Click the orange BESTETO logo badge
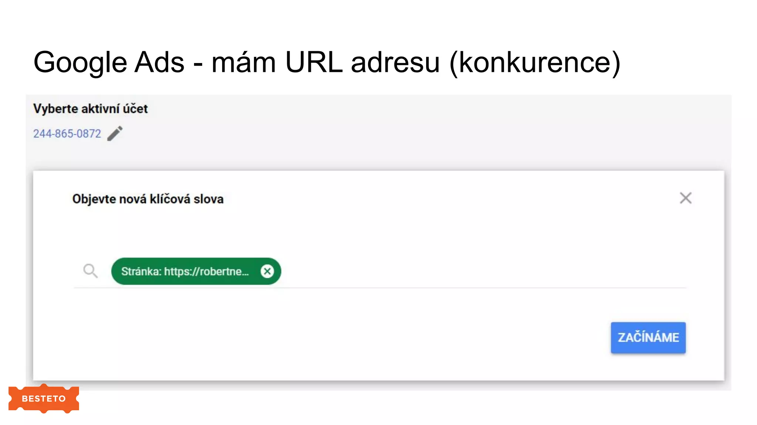757x425 pixels. click(44, 398)
